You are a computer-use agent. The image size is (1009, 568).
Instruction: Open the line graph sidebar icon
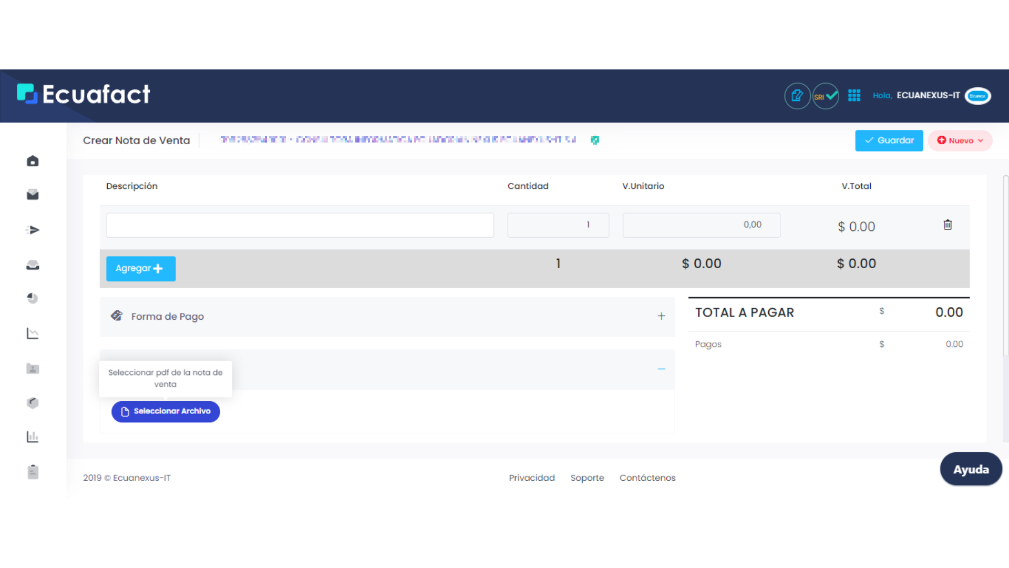tap(33, 333)
